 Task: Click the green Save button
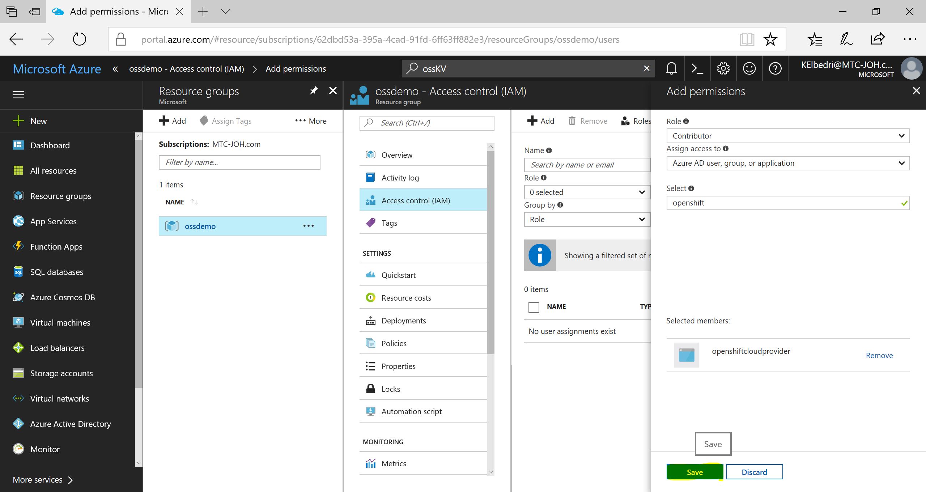click(x=694, y=472)
